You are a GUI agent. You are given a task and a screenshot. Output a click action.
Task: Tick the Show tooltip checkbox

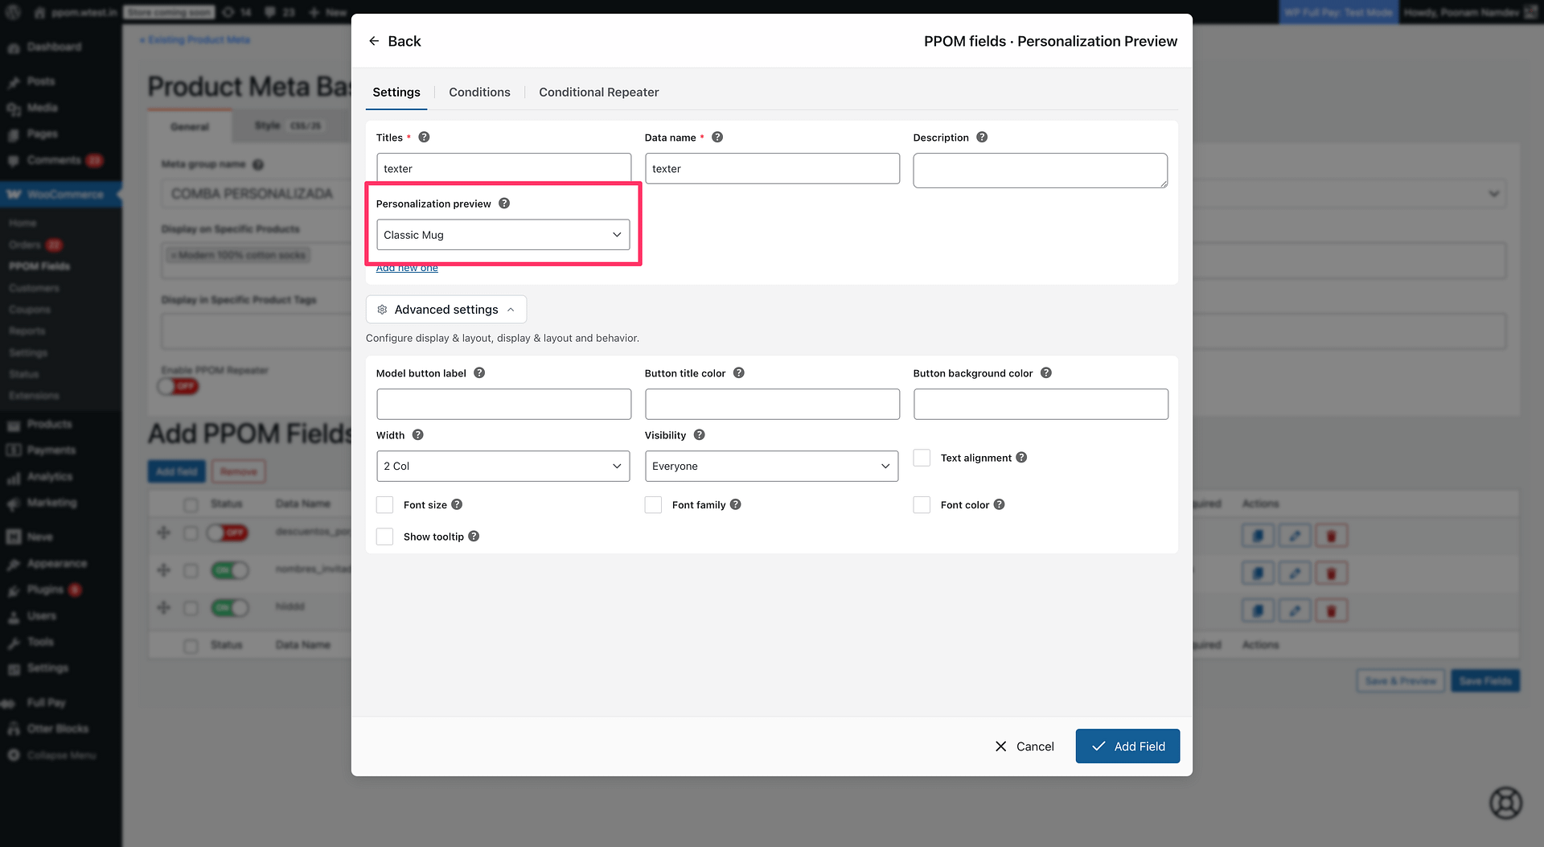tap(385, 537)
